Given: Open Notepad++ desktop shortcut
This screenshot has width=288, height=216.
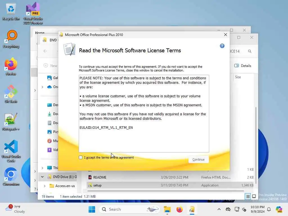Looking at the screenshot, I should pyautogui.click(x=11, y=121).
